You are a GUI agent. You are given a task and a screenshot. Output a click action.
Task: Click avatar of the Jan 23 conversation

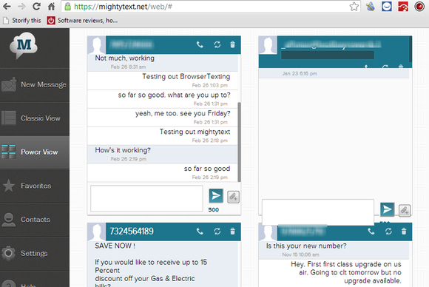tap(268, 45)
